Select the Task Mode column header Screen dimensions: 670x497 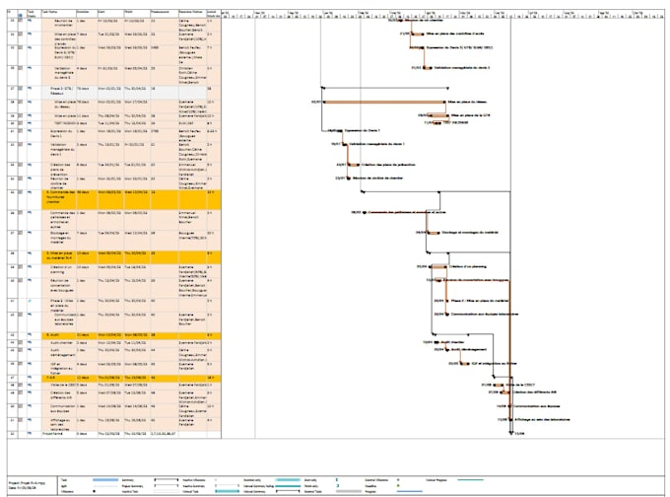[34, 14]
